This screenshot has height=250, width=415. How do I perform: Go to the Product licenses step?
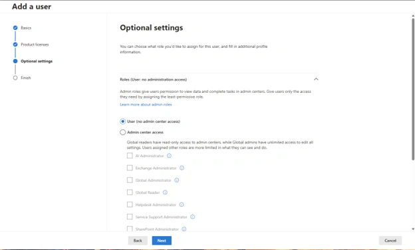[35, 44]
